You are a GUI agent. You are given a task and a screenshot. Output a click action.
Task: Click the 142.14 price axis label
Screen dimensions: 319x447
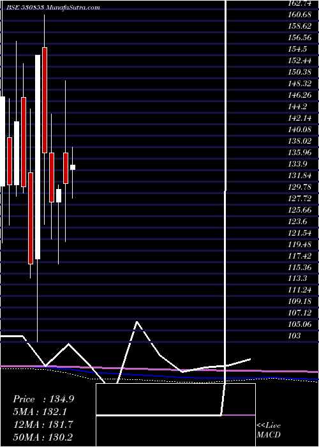(300, 117)
